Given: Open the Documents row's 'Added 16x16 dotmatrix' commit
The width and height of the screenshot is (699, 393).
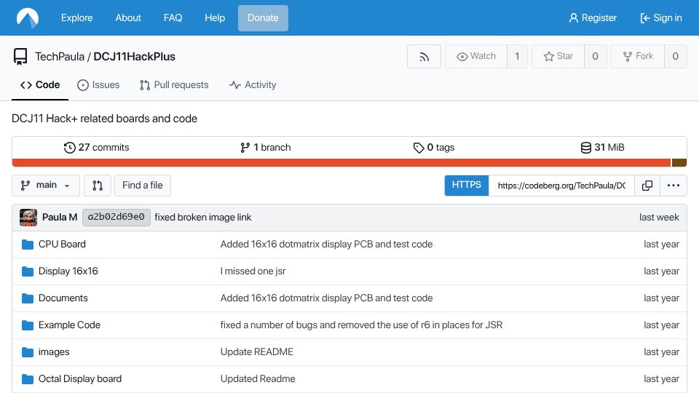Looking at the screenshot, I should (326, 298).
